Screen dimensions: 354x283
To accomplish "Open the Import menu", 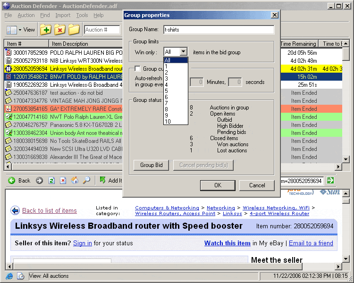I will [x=63, y=16].
